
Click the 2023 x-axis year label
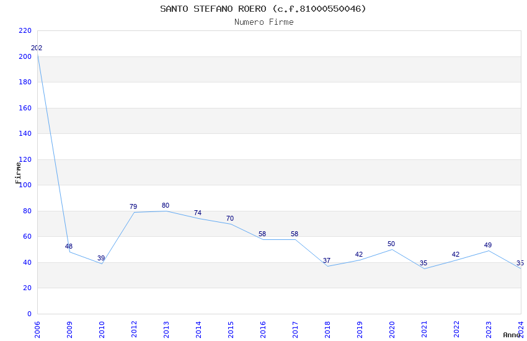[x=489, y=329]
